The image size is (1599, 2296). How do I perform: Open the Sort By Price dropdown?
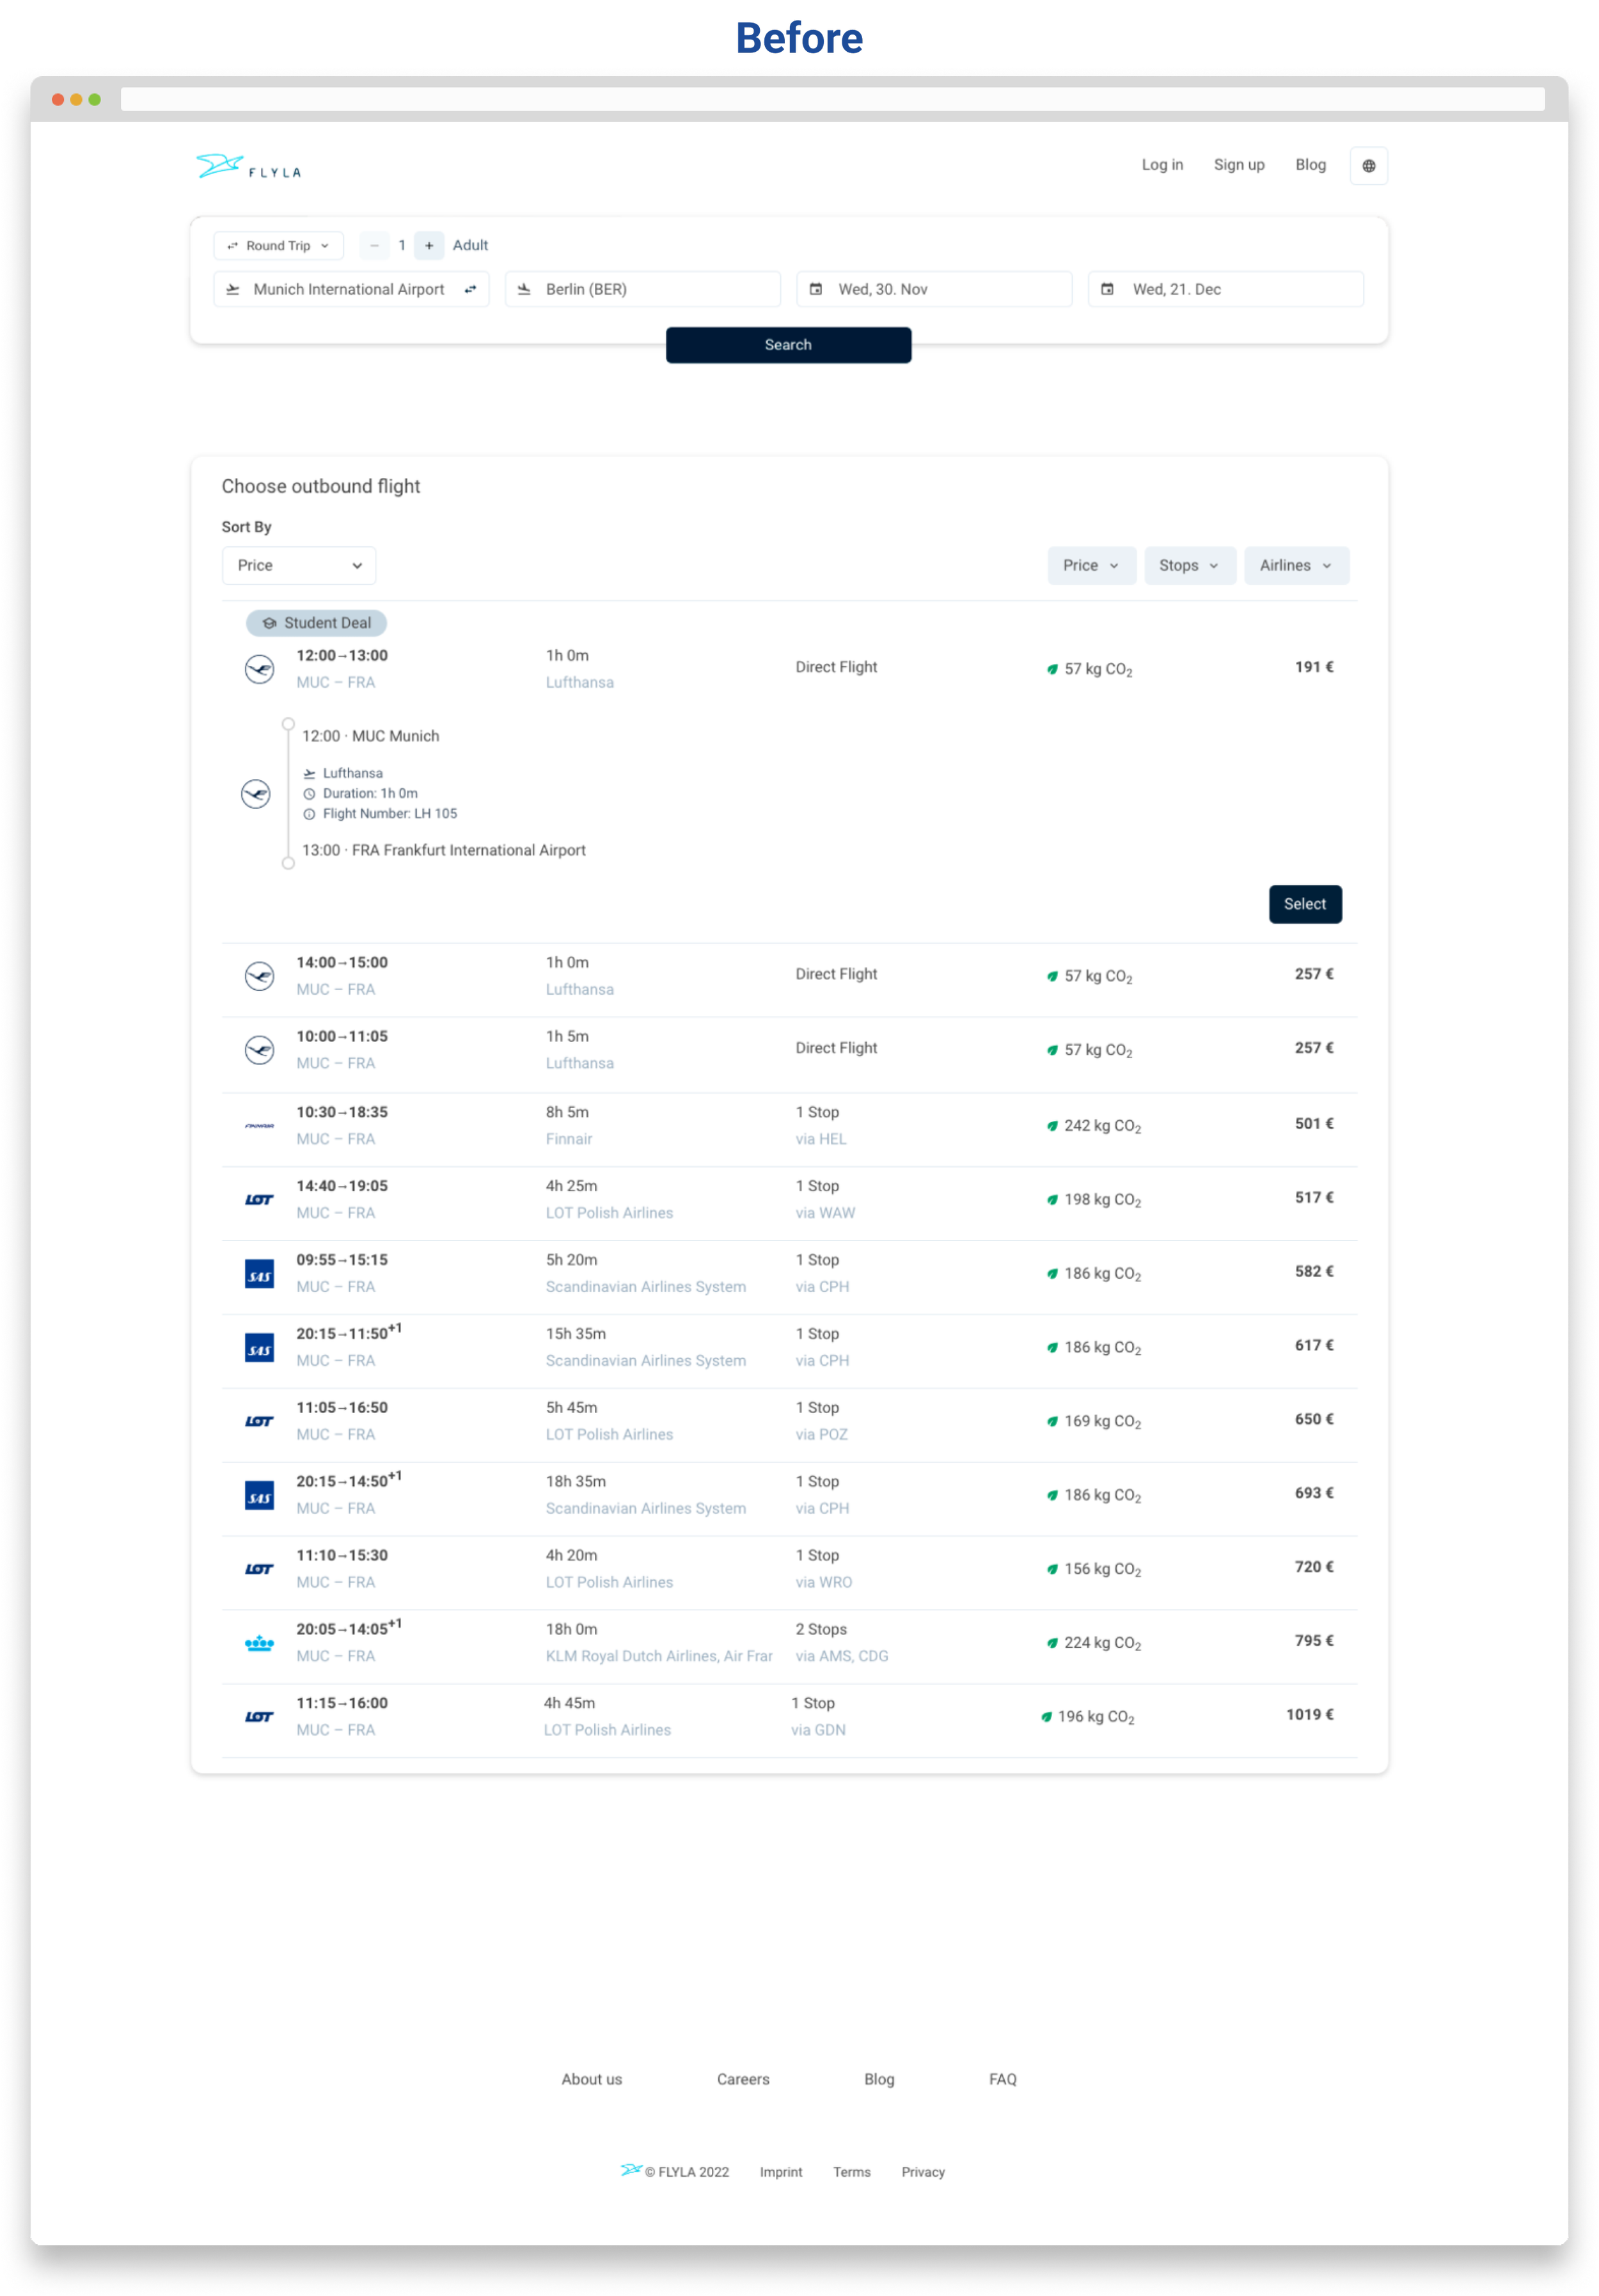click(298, 565)
